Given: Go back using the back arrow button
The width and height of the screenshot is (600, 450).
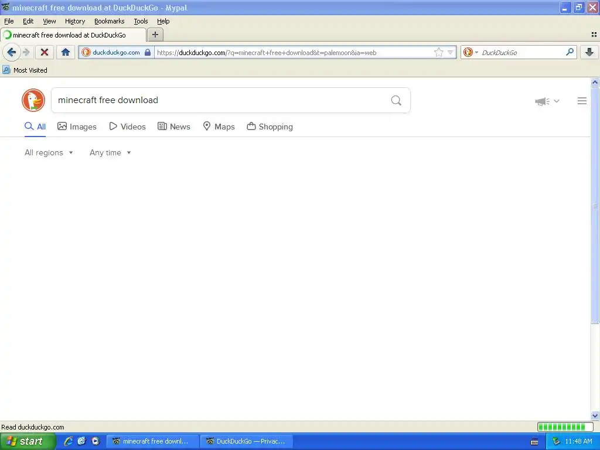Looking at the screenshot, I should tap(12, 52).
